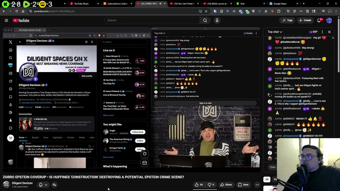
Task: Click the video title text
Action: [x=93, y=177]
